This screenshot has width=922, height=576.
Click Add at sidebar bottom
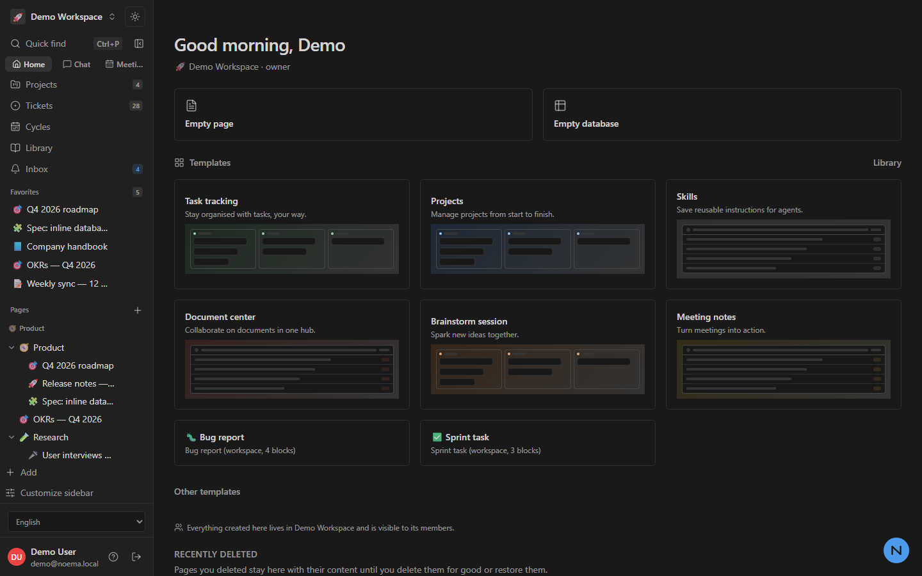pyautogui.click(x=22, y=472)
